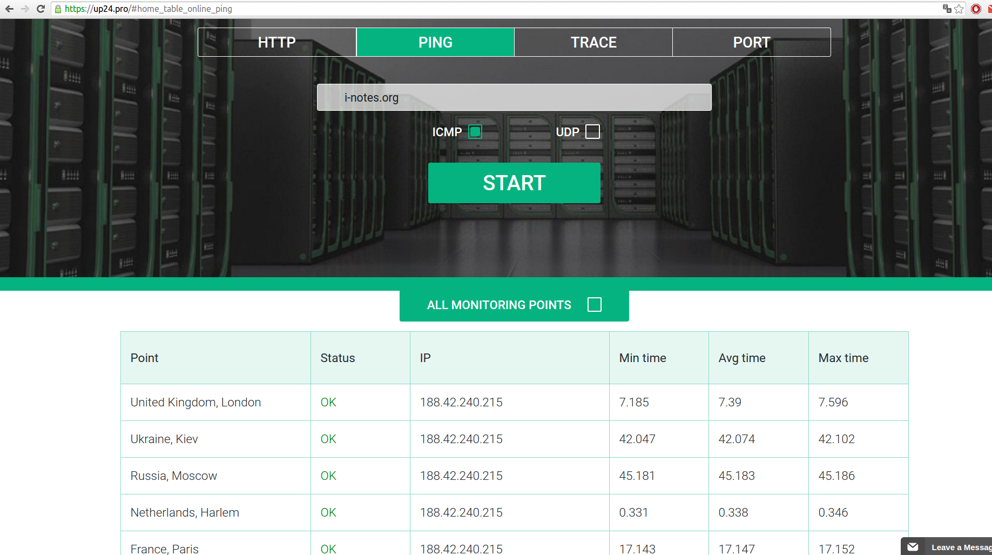Screen dimensions: 992x555
Task: Click the i-notes.org host input field
Action: tap(514, 97)
